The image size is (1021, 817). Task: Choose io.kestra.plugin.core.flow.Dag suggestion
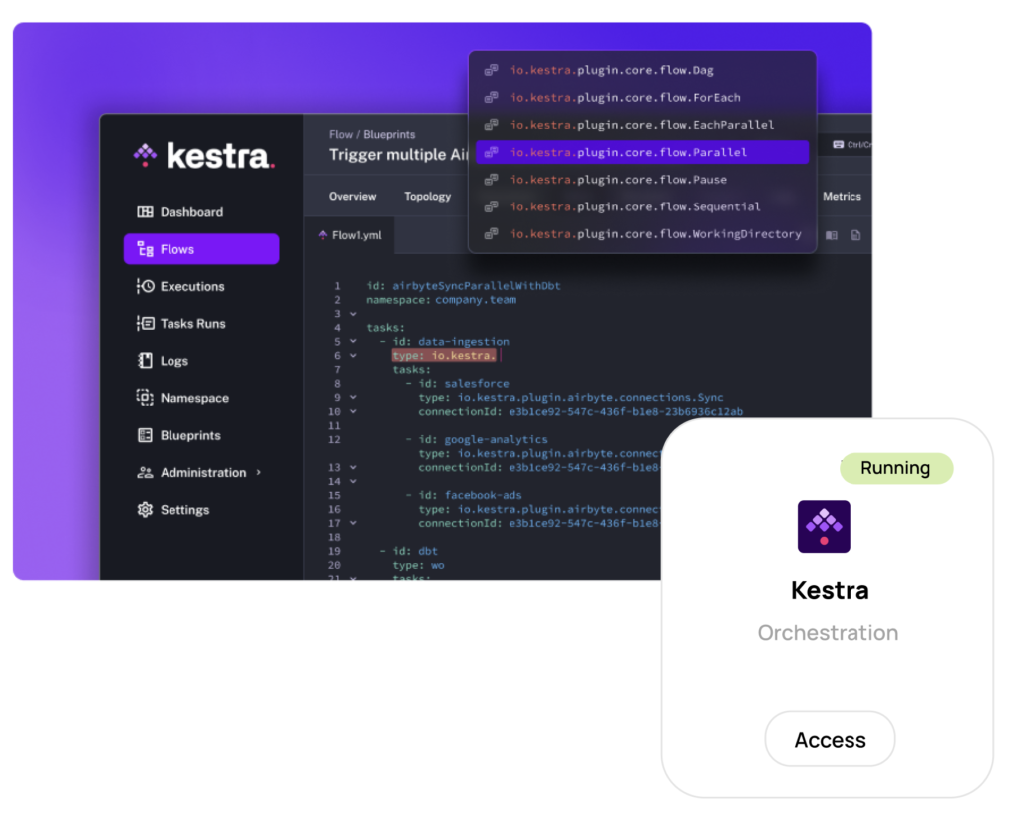[642, 70]
